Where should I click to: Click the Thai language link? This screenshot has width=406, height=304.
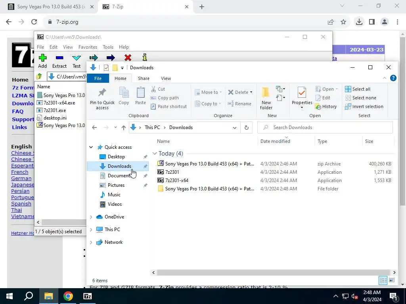pyautogui.click(x=16, y=210)
